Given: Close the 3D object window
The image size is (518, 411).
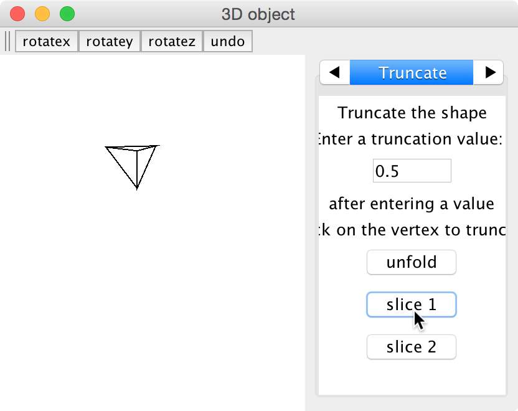Looking at the screenshot, I should (17, 13).
